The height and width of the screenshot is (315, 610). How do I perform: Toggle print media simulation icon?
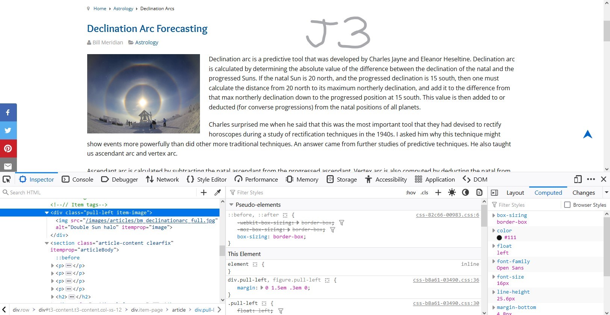tap(479, 192)
